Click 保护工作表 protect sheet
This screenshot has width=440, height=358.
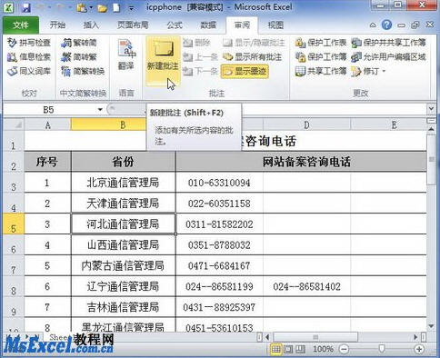[321, 43]
